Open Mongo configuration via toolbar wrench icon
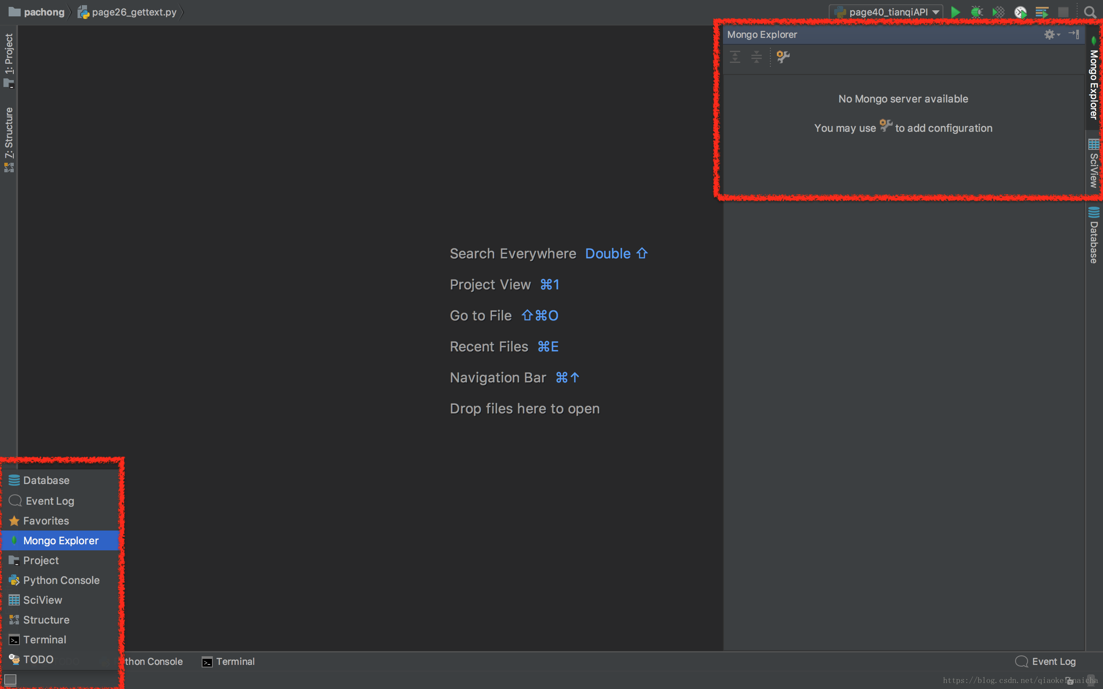The image size is (1103, 689). click(x=783, y=57)
